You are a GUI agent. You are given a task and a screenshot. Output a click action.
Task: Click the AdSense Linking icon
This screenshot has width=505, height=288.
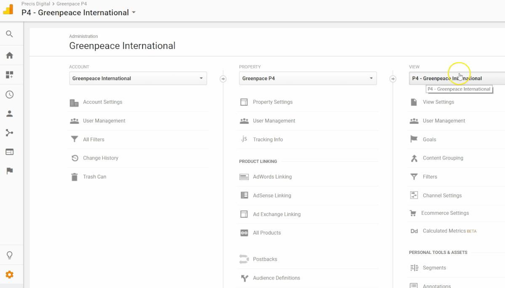click(244, 195)
